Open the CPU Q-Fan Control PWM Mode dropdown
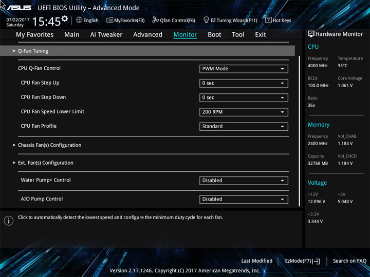The width and height of the screenshot is (370, 277). pyautogui.click(x=244, y=69)
